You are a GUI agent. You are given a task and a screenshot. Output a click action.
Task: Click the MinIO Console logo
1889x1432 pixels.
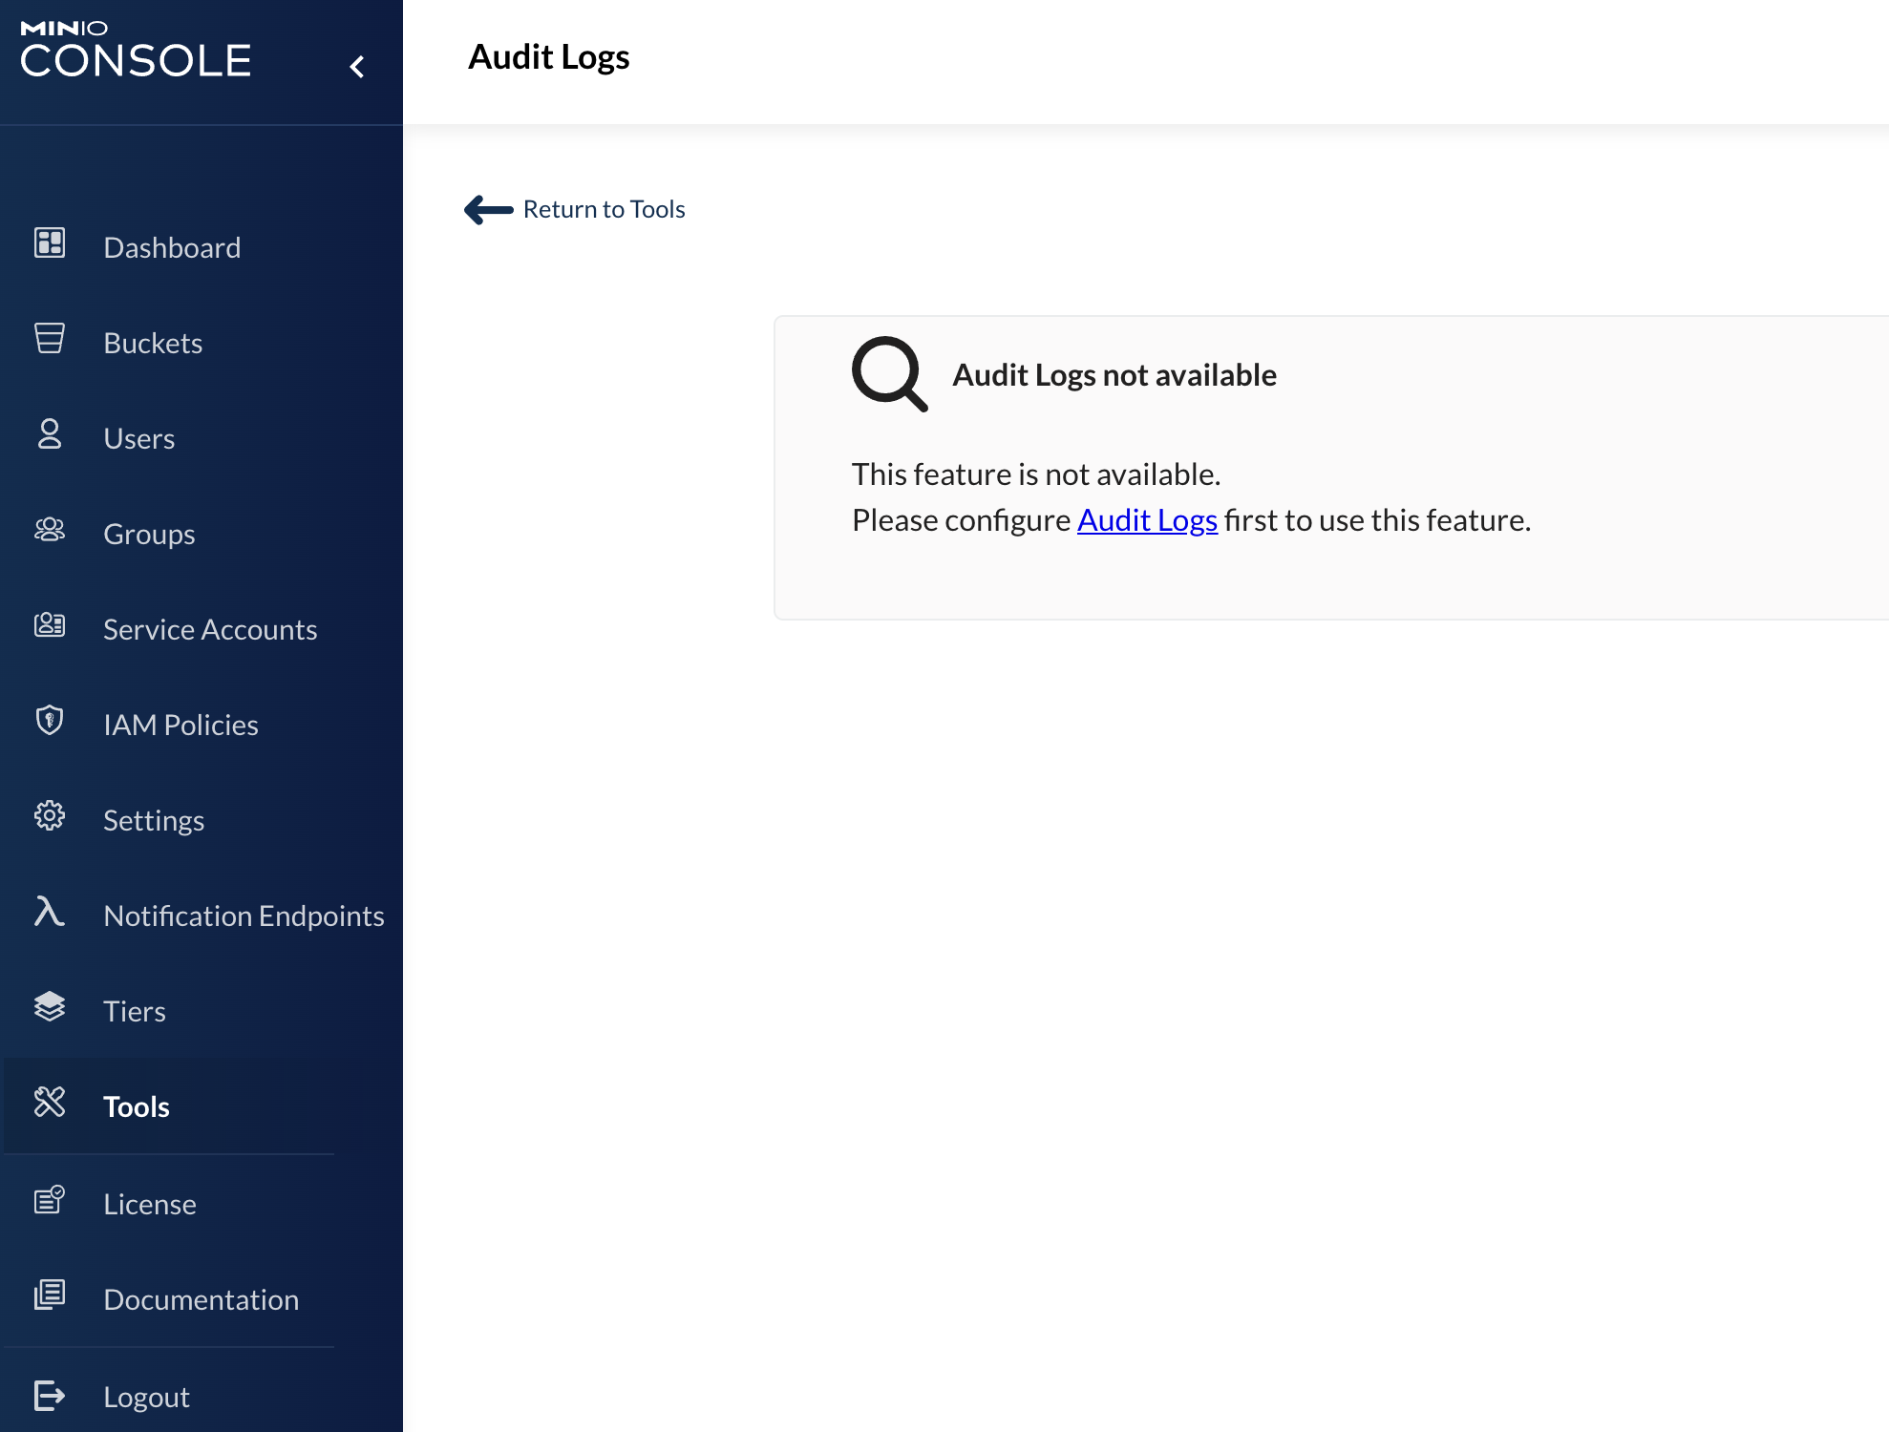[x=136, y=50]
